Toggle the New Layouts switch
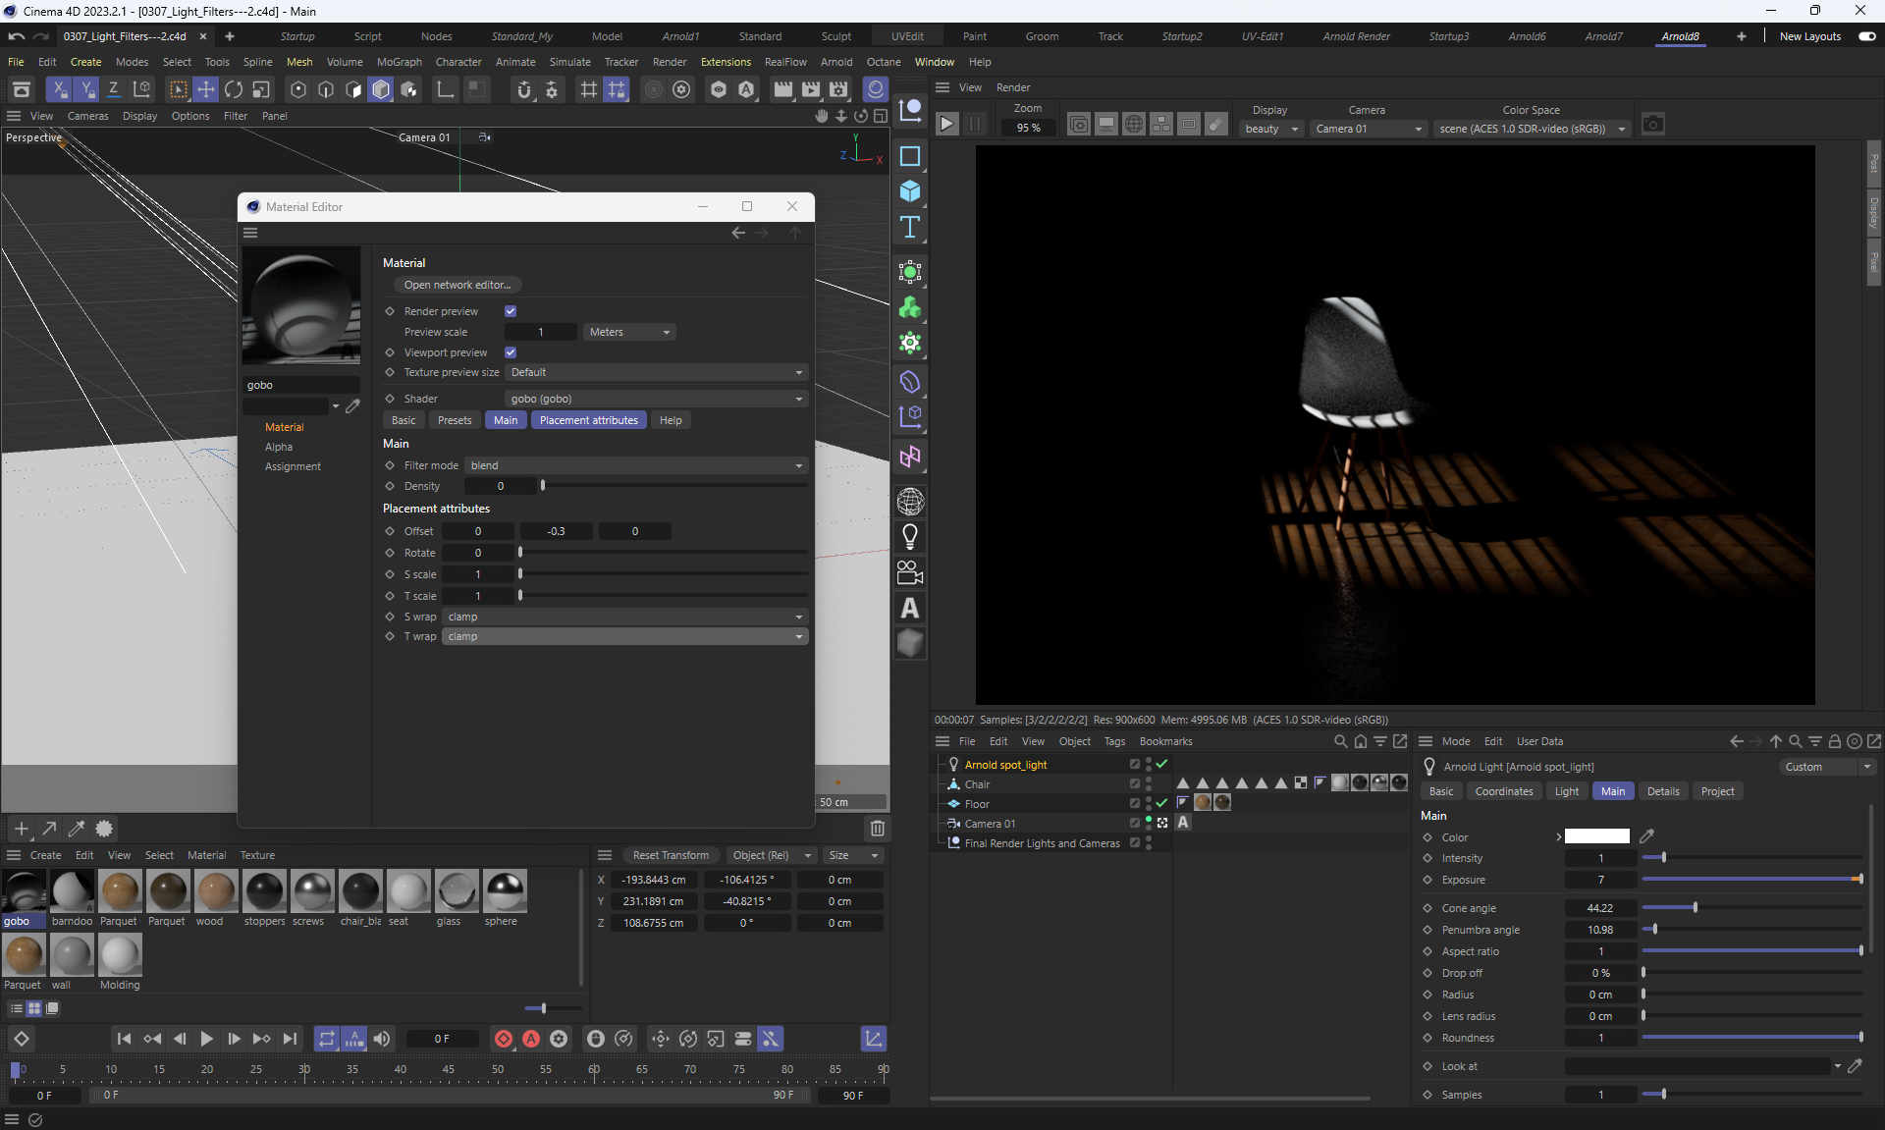Viewport: 1885px width, 1130px height. coord(1866,36)
